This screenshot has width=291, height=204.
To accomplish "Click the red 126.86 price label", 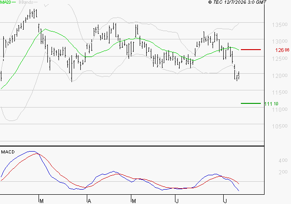I will tap(282, 50).
